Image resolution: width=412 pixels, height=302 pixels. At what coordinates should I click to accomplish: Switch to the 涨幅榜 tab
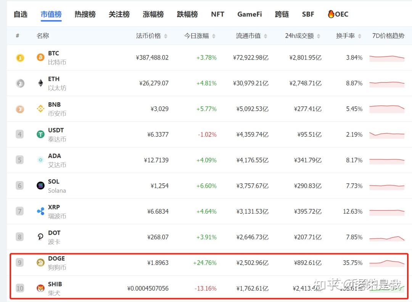point(153,14)
